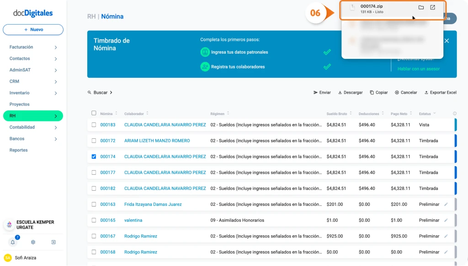Check the box for payroll 000183
This screenshot has height=266, width=468.
click(94, 125)
